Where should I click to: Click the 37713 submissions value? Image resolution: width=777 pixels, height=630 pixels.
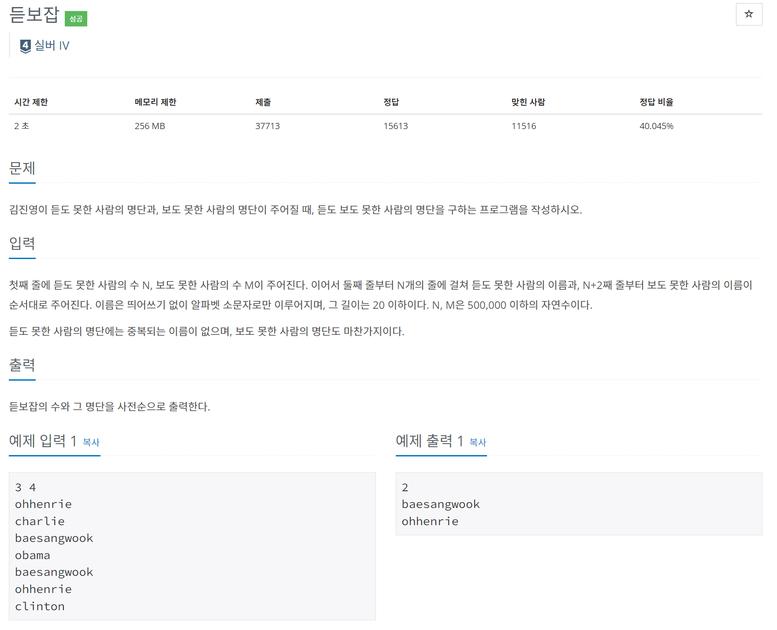coord(268,126)
